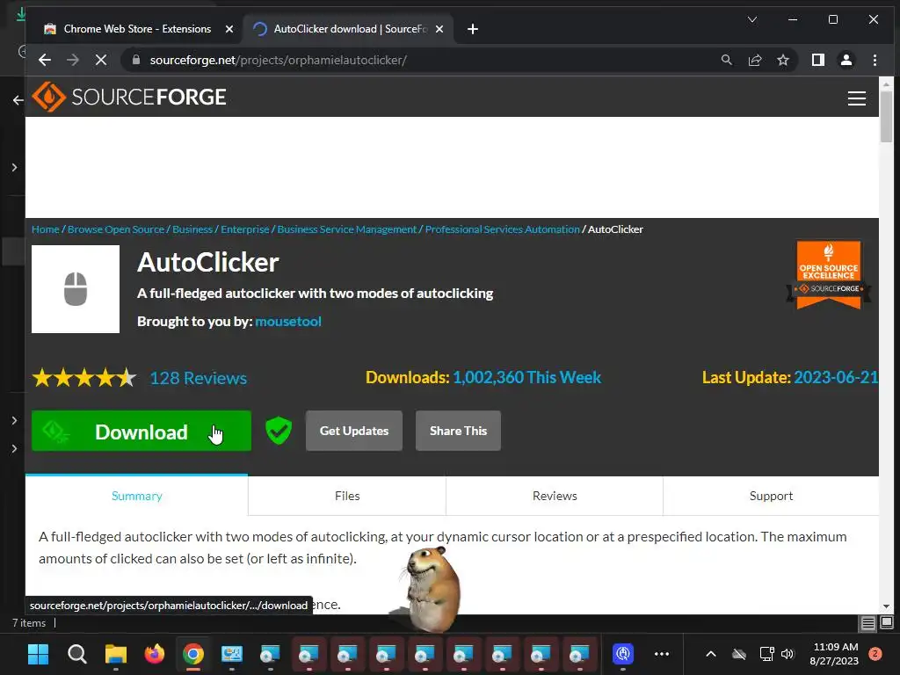Image resolution: width=900 pixels, height=675 pixels.
Task: Click the page scrollbar thumb
Action: coord(886,117)
